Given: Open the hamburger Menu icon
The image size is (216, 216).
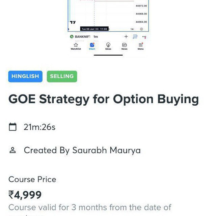Looking at the screenshot, I should click(140, 45).
